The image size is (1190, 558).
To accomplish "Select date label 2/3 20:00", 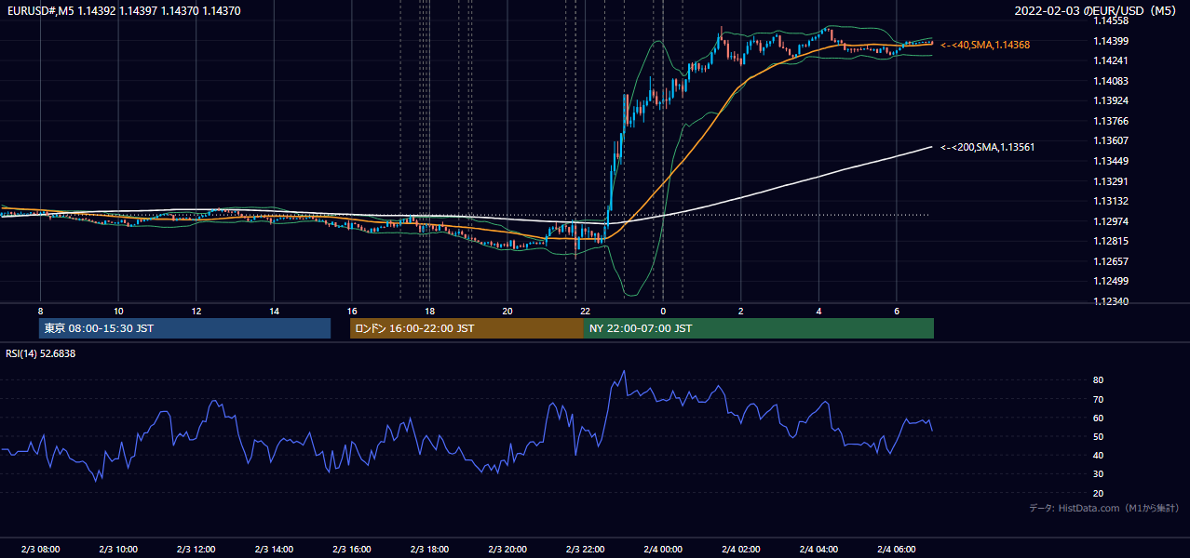I will tap(507, 550).
